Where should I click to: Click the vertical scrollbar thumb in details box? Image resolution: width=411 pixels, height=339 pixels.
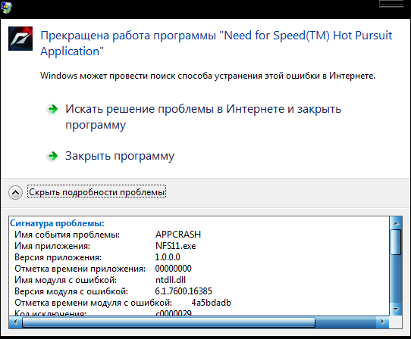396,242
